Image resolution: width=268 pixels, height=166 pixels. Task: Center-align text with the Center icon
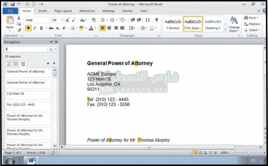pos(110,28)
